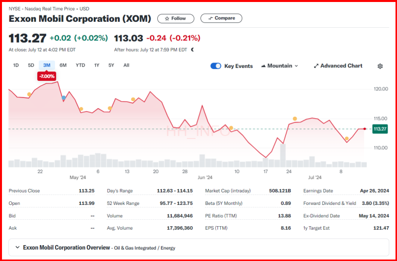This screenshot has width=397, height=261.
Task: Click the tallest volume bar near June 21
Action: (283, 155)
